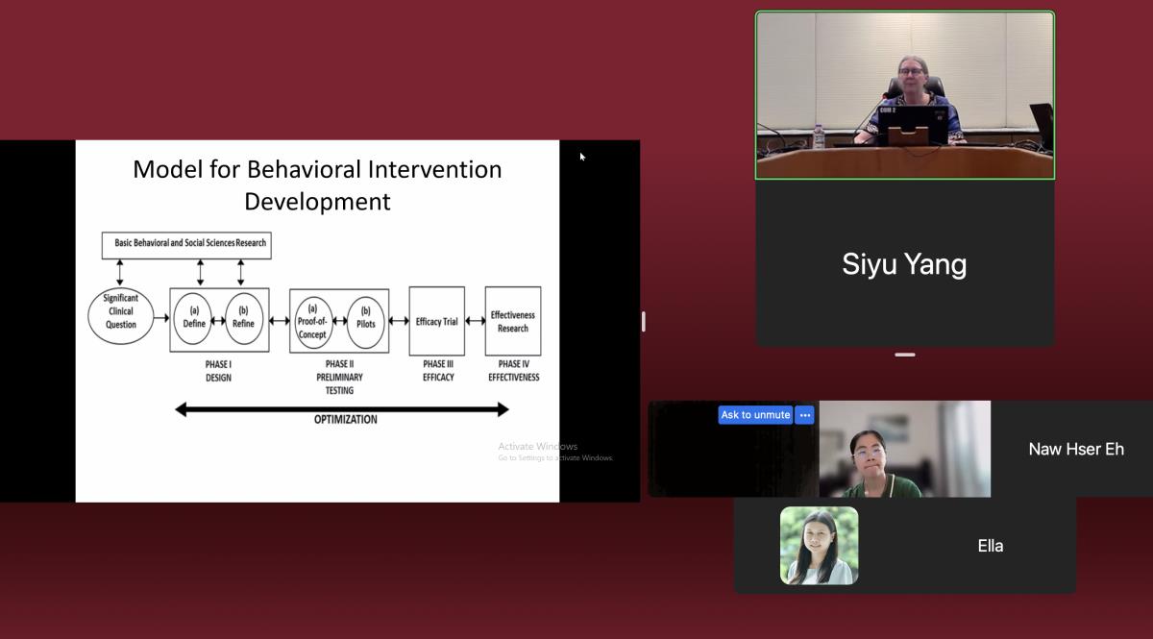Image resolution: width=1153 pixels, height=639 pixels.
Task: Select the active speaker video with green border
Action: [x=904, y=95]
